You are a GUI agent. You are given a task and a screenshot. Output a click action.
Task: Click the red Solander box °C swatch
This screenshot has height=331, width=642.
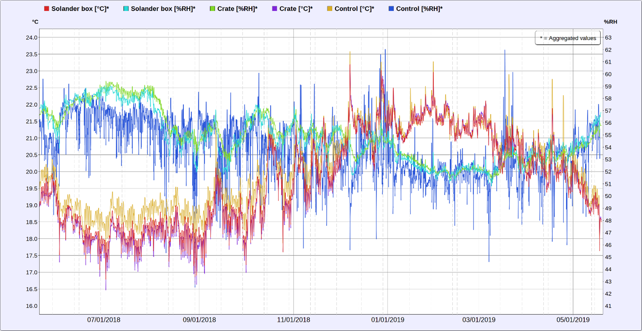pos(47,9)
